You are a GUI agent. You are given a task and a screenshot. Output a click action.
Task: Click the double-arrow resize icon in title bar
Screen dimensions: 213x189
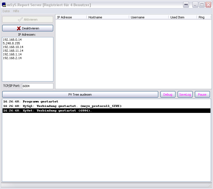coord(186,5)
